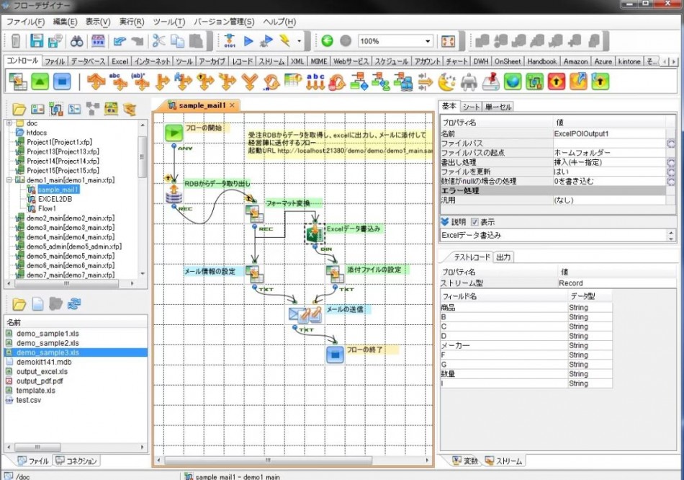Click refresh icon above file list
The image size is (684, 480).
74,303
